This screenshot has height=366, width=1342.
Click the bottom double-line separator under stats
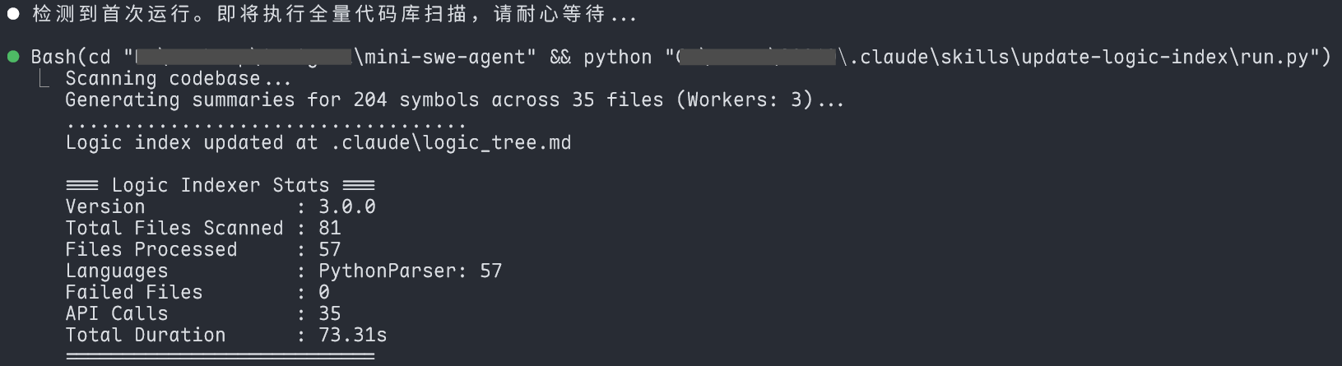pyautogui.click(x=221, y=356)
